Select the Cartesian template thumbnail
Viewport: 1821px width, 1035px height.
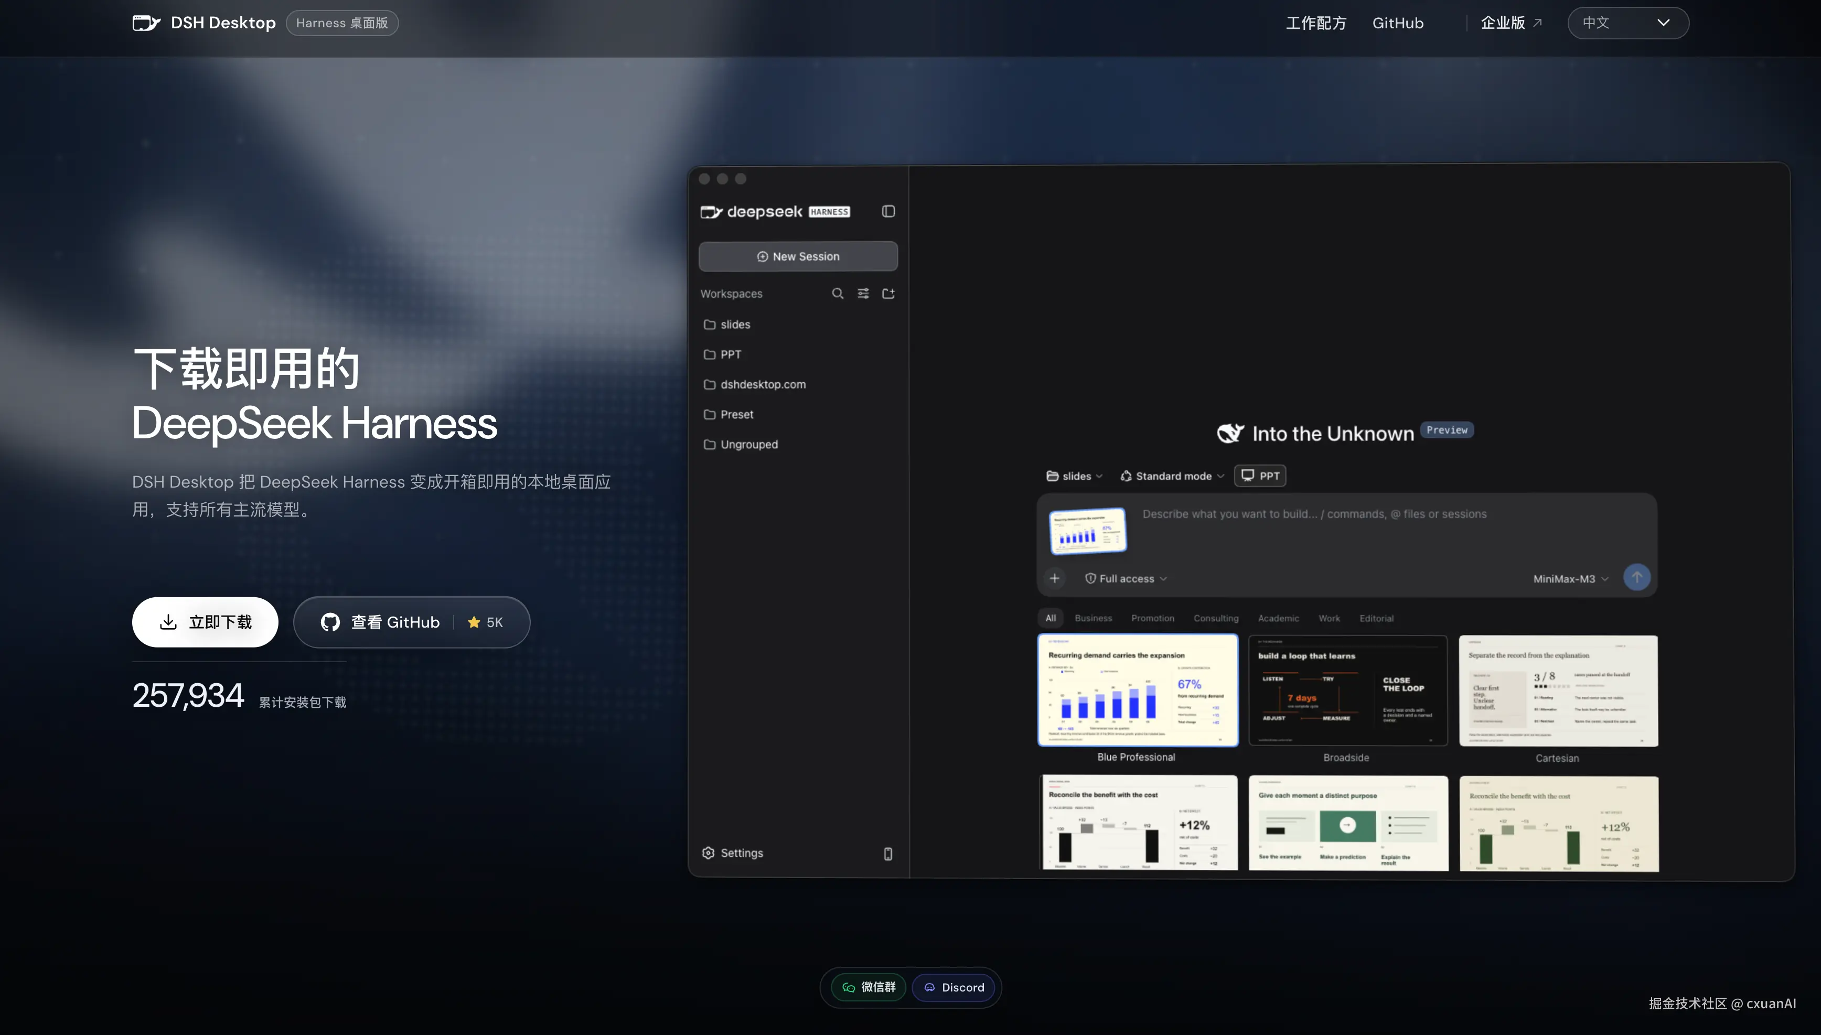coord(1558,691)
